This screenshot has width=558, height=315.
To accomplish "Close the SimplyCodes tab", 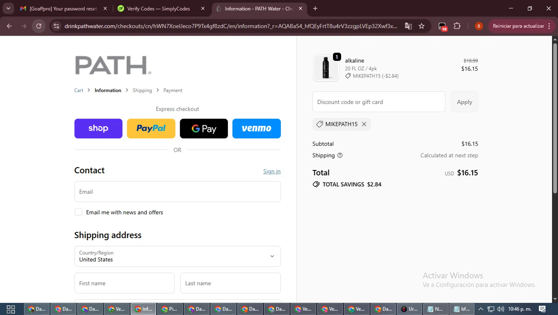I will coord(203,9).
